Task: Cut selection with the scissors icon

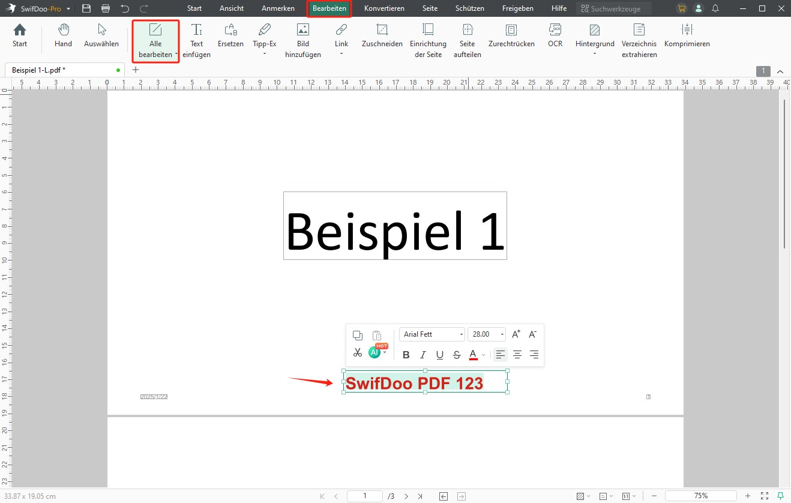Action: (x=357, y=353)
